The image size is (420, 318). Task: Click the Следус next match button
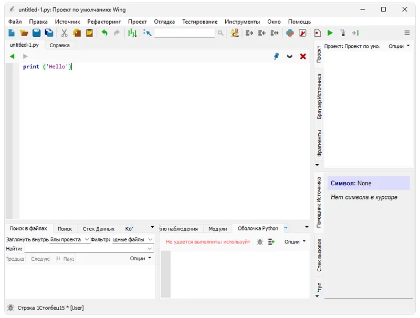(40, 259)
